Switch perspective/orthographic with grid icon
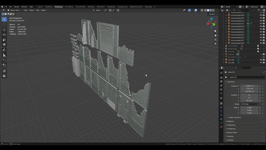This screenshot has width=266, height=150. (x=215, y=44)
